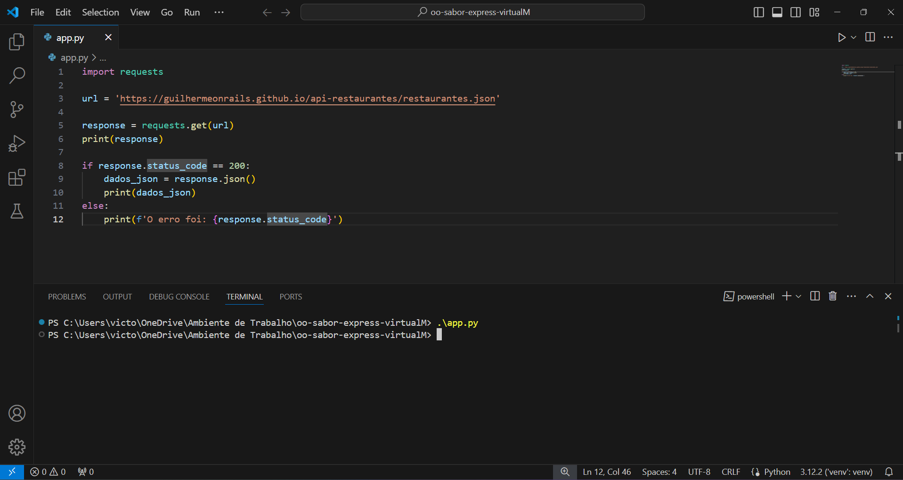Screen dimensions: 903x480
Task: Open errors and warnings count indicator
Action: pos(48,472)
